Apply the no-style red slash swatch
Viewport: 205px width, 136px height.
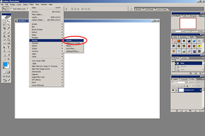pos(174,41)
